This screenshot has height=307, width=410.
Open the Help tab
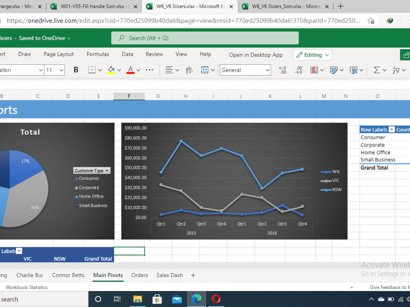click(205, 54)
